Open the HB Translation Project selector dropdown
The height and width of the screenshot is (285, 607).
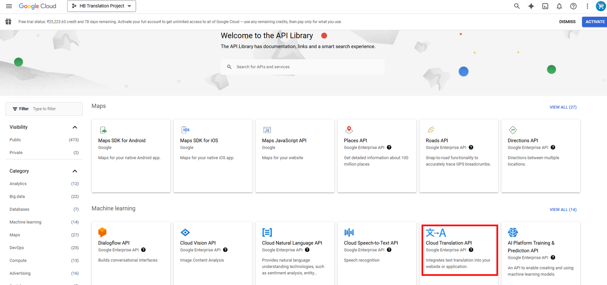point(102,6)
